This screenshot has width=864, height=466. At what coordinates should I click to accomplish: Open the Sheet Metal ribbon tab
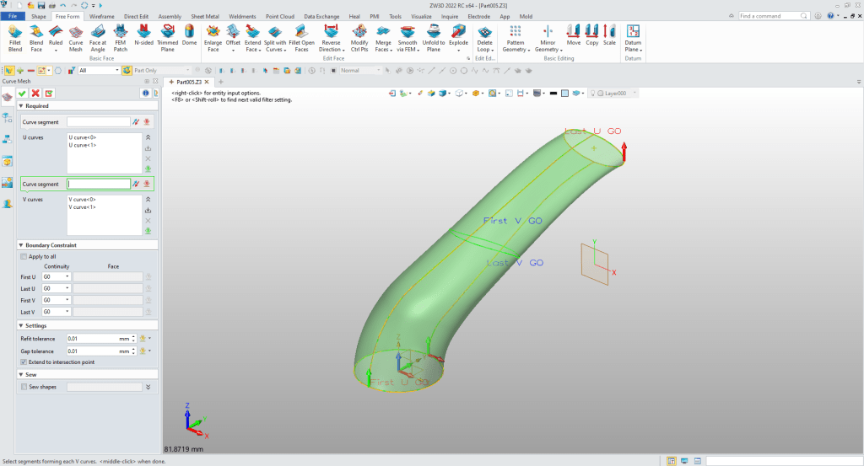(x=205, y=16)
